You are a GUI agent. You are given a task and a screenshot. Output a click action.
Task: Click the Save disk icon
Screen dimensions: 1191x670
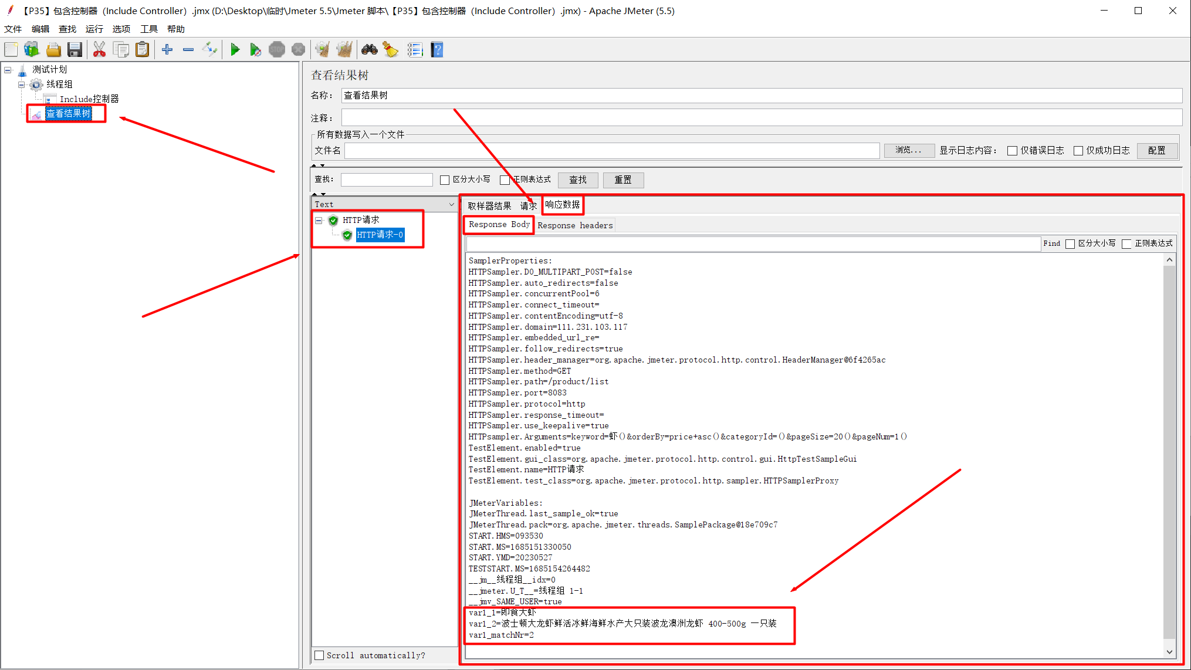75,50
